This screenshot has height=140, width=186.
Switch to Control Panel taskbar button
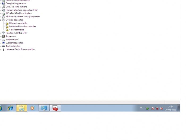[44, 108]
